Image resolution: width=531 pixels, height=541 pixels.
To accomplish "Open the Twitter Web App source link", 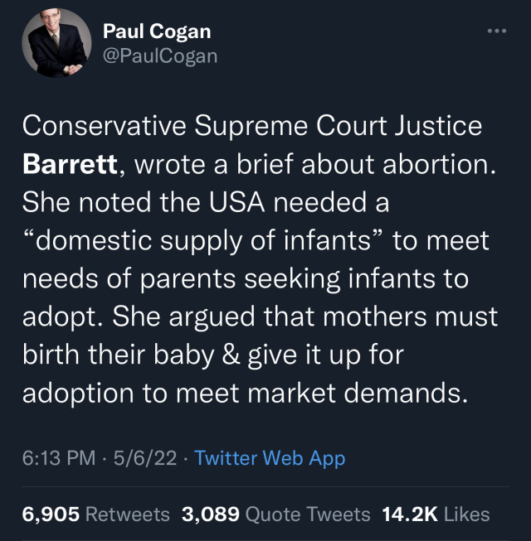I will coord(270,458).
